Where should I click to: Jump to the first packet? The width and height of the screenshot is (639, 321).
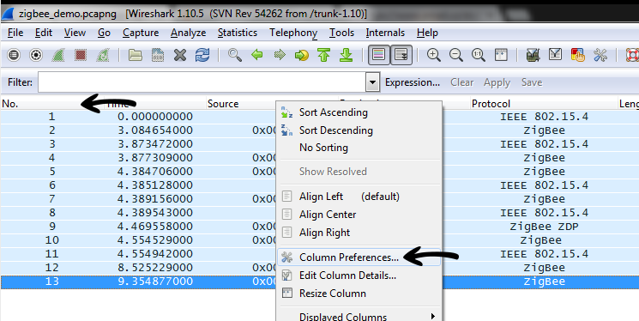pyautogui.click(x=323, y=55)
